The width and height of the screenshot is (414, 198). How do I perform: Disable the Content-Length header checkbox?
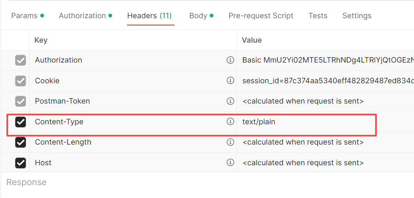point(20,142)
